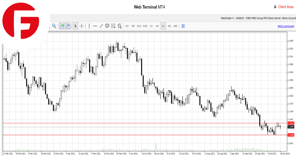Select the D1 daily timeframe
The image size is (296, 156).
tap(163, 26)
